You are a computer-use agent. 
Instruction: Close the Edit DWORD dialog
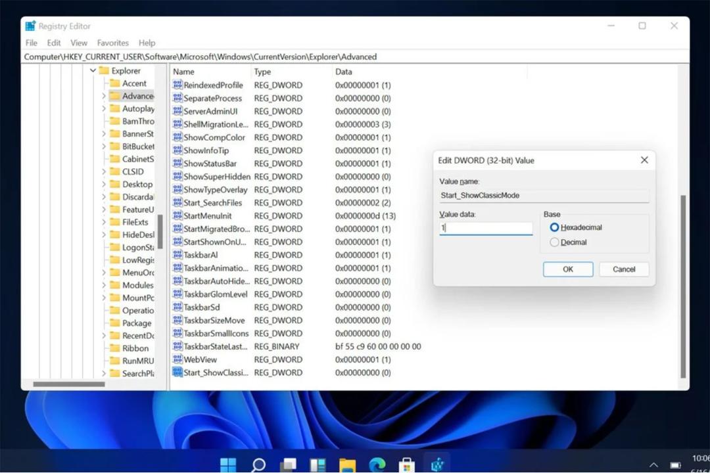[644, 160]
